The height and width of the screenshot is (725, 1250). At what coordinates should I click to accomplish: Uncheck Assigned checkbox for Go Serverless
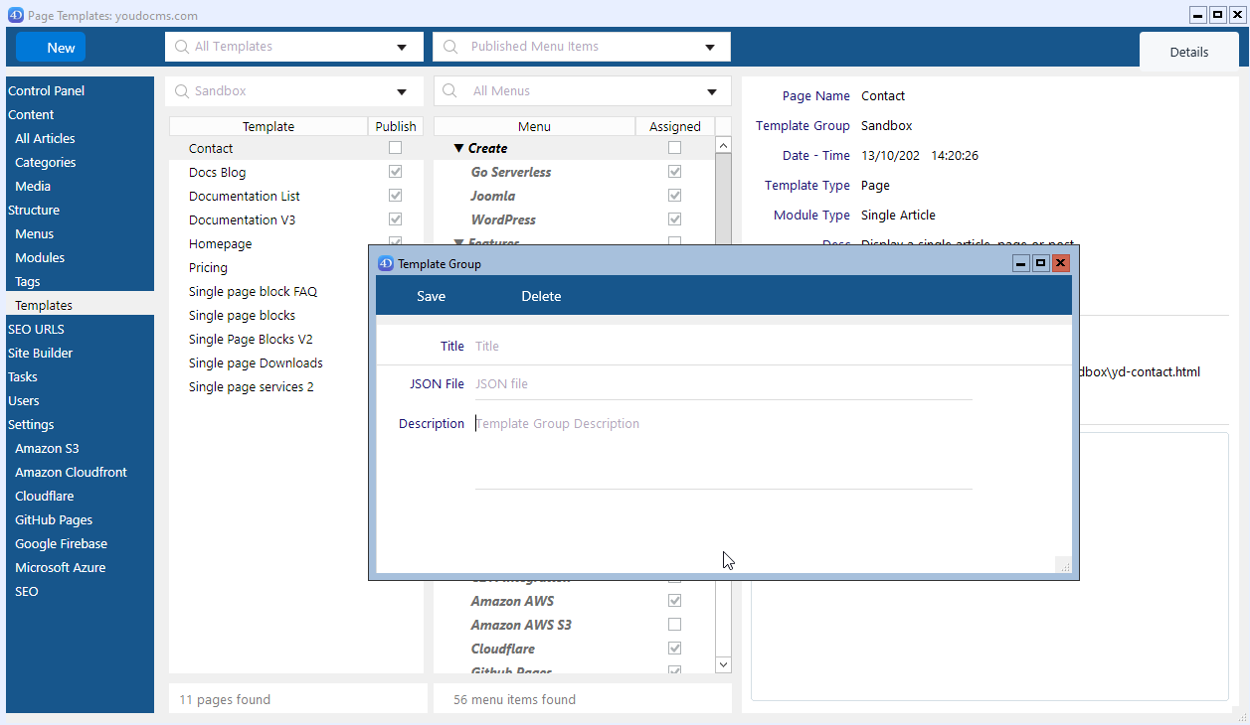(x=675, y=172)
